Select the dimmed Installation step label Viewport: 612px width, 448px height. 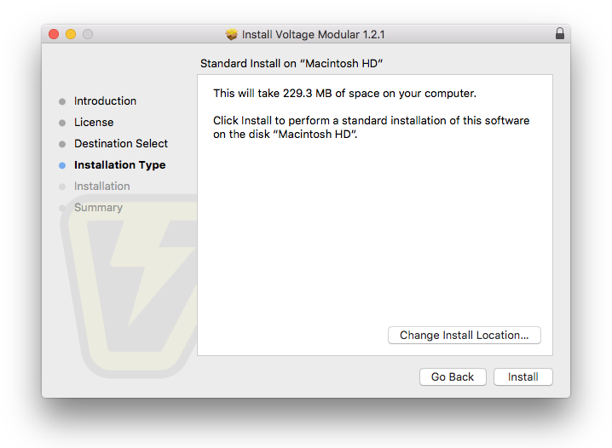click(x=102, y=187)
